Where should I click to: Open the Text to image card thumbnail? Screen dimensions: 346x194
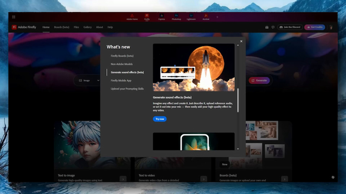(x=77, y=145)
